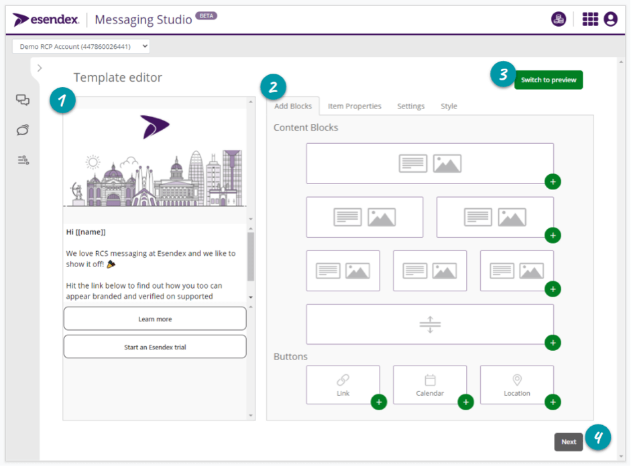The image size is (631, 466).
Task: Click the 'We love RCS messaging' paragraph
Action: pos(151,258)
